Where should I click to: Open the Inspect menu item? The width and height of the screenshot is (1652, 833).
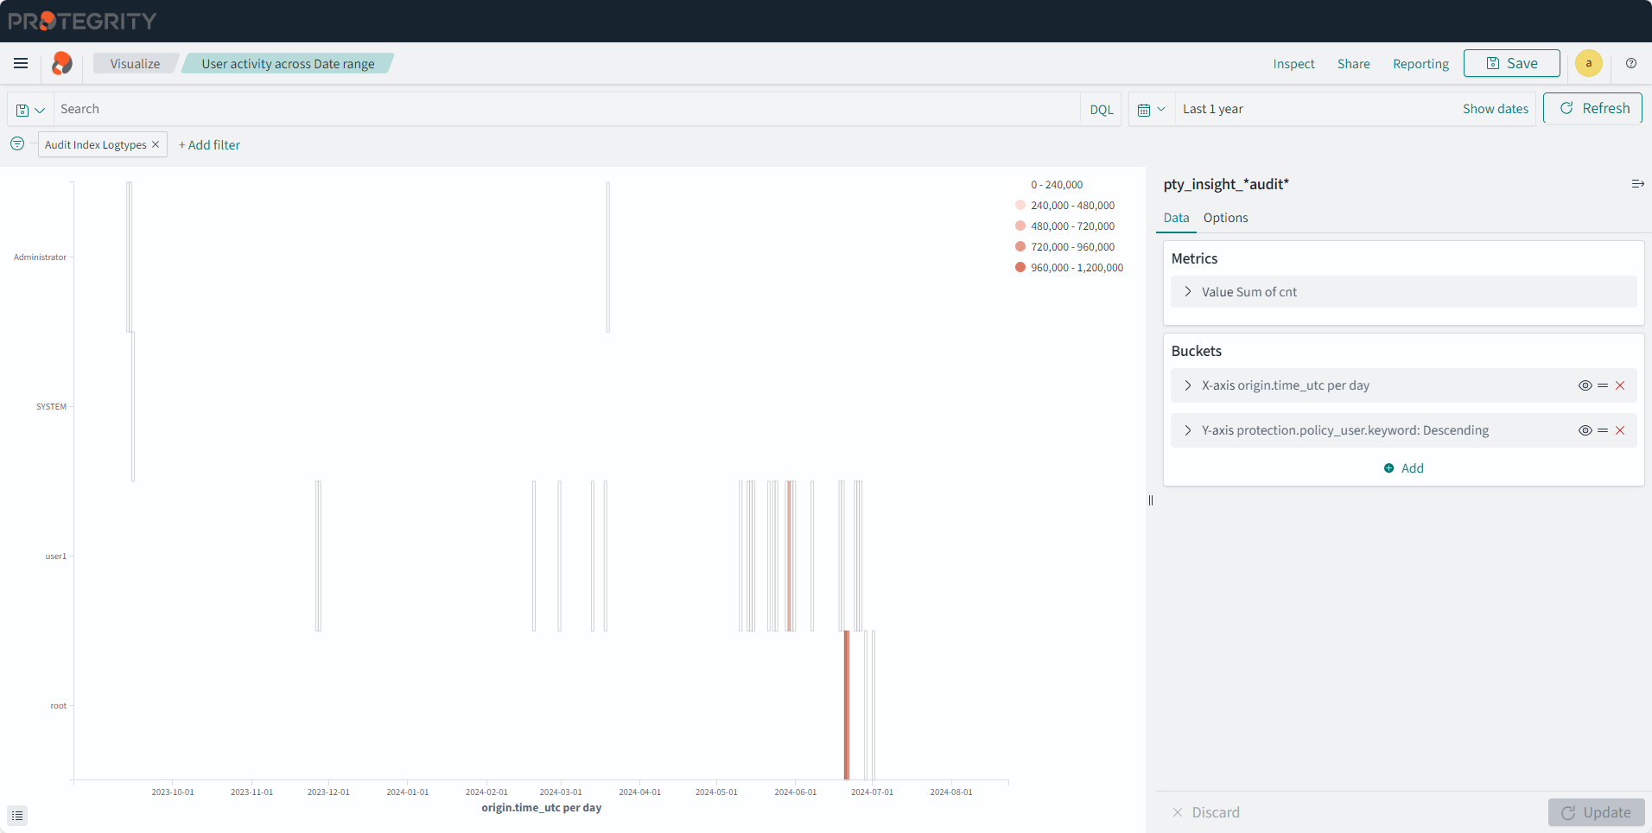click(1293, 64)
